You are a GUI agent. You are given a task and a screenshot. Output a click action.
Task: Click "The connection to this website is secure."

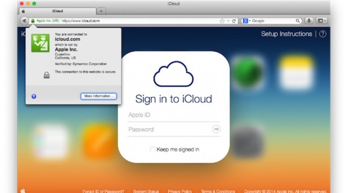point(86,72)
